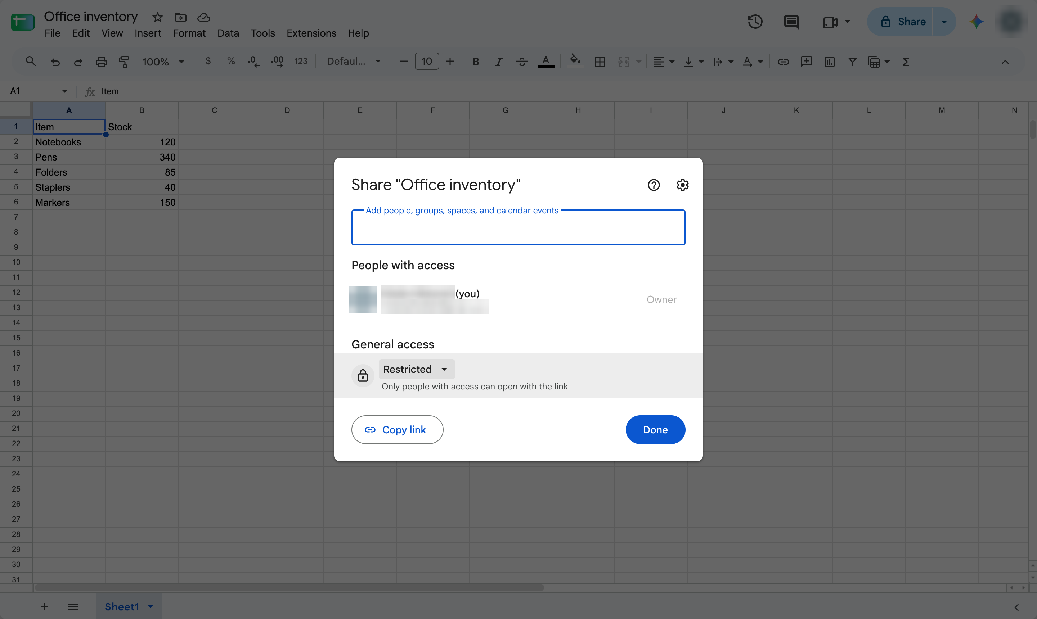Click the search menus magnifier icon

point(31,62)
